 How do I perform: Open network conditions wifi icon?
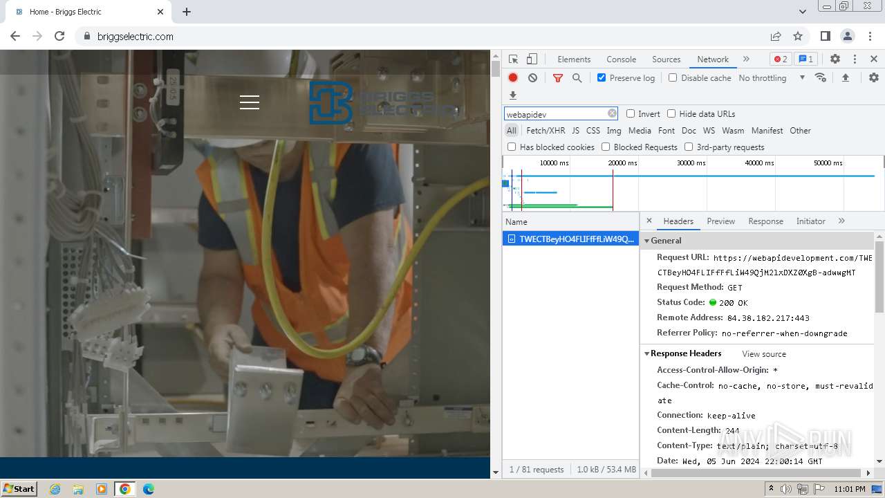[x=821, y=77]
